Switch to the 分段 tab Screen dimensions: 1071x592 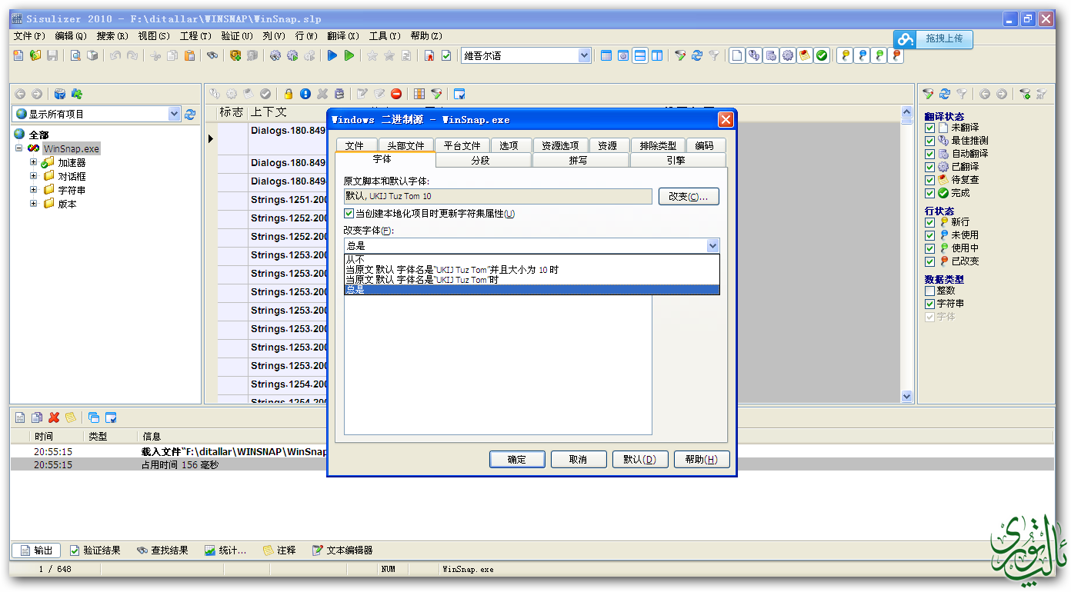480,161
